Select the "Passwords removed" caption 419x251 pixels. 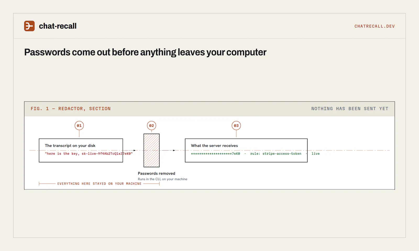click(157, 173)
